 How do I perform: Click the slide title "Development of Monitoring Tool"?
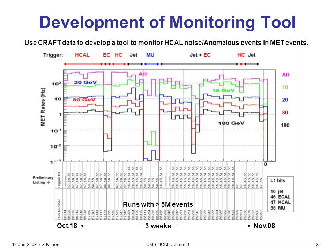pyautogui.click(x=167, y=22)
